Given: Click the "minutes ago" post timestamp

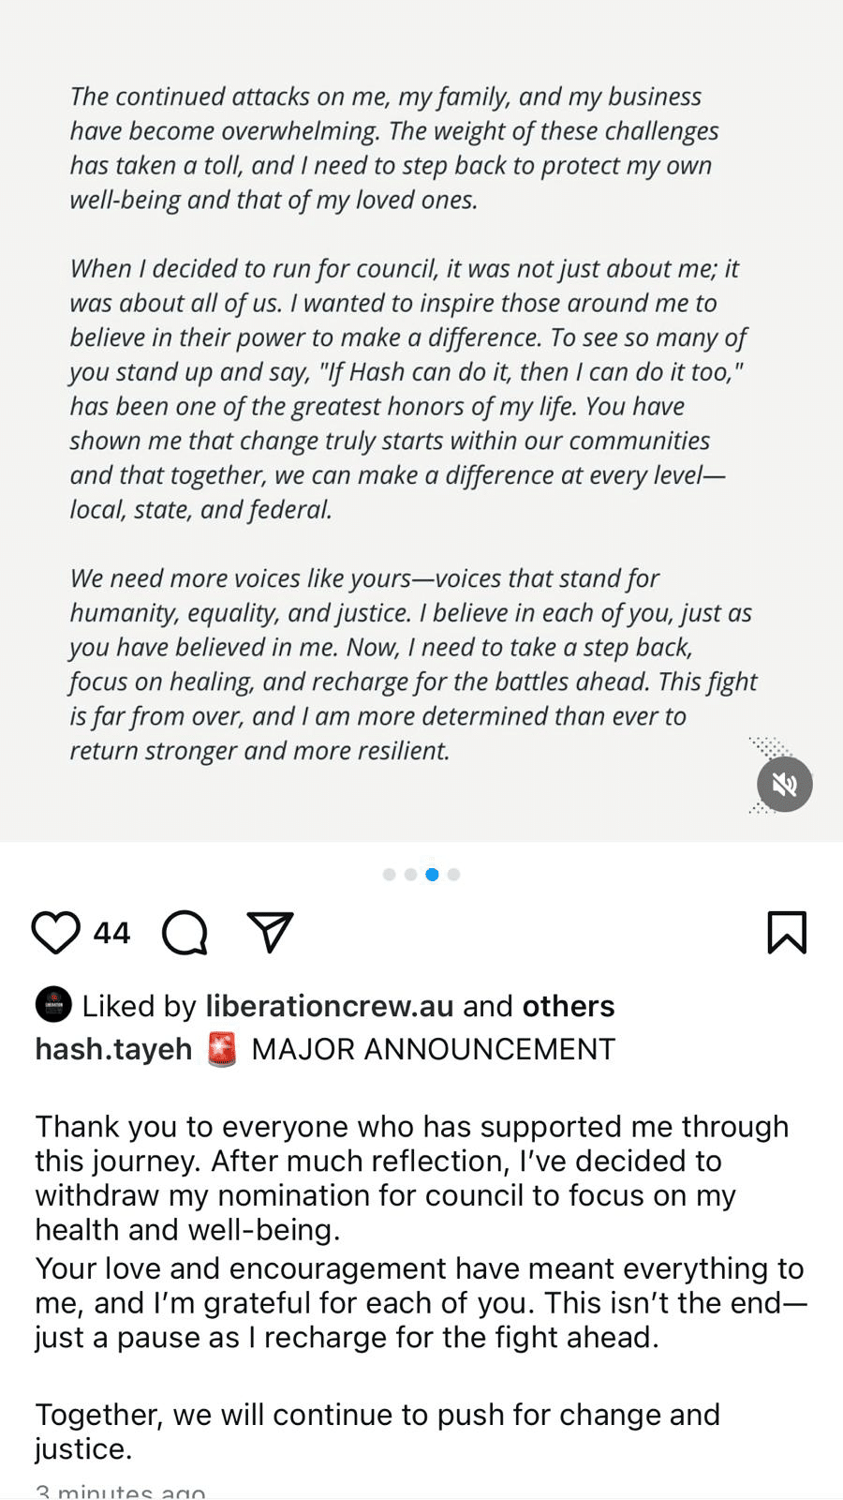Looking at the screenshot, I should 120,1491.
